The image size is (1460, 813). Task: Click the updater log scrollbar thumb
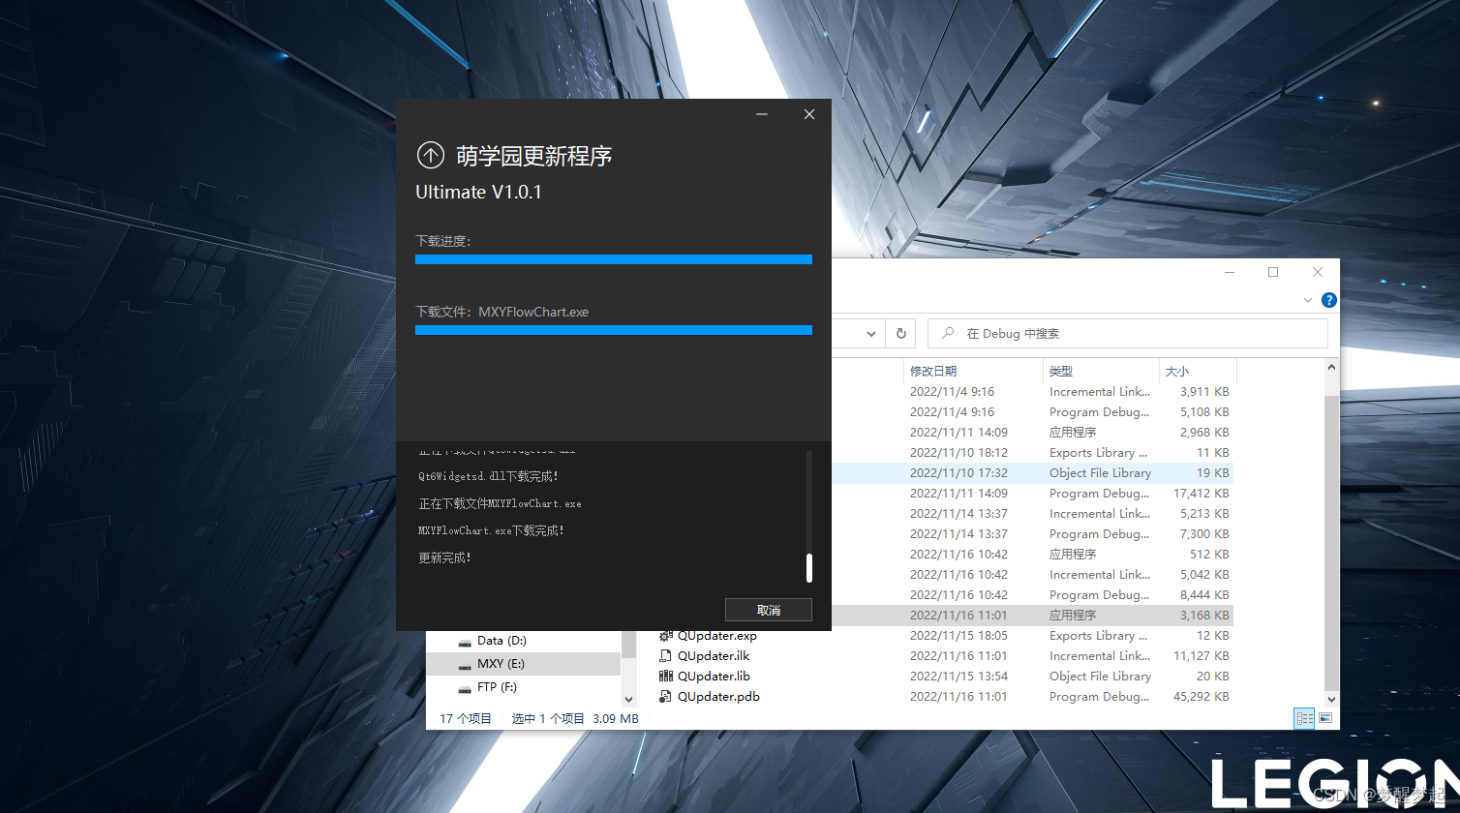click(809, 568)
